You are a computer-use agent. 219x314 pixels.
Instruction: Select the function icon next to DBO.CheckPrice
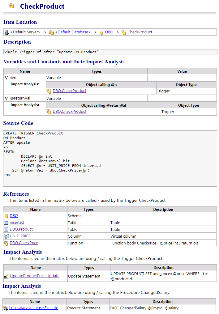pos(5,243)
